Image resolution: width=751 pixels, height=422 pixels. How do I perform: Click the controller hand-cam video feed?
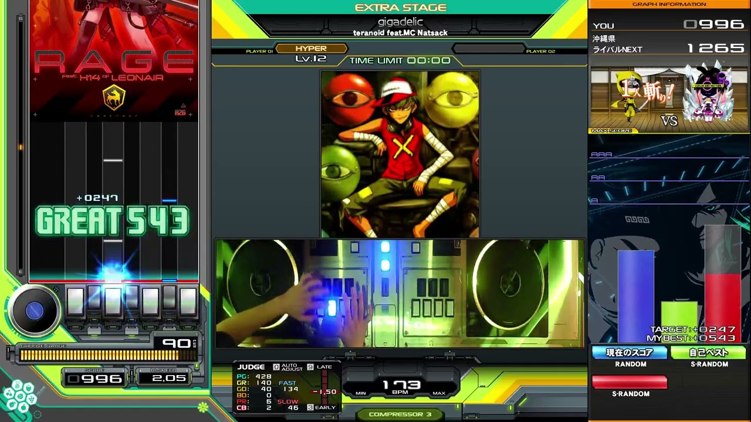(400, 293)
